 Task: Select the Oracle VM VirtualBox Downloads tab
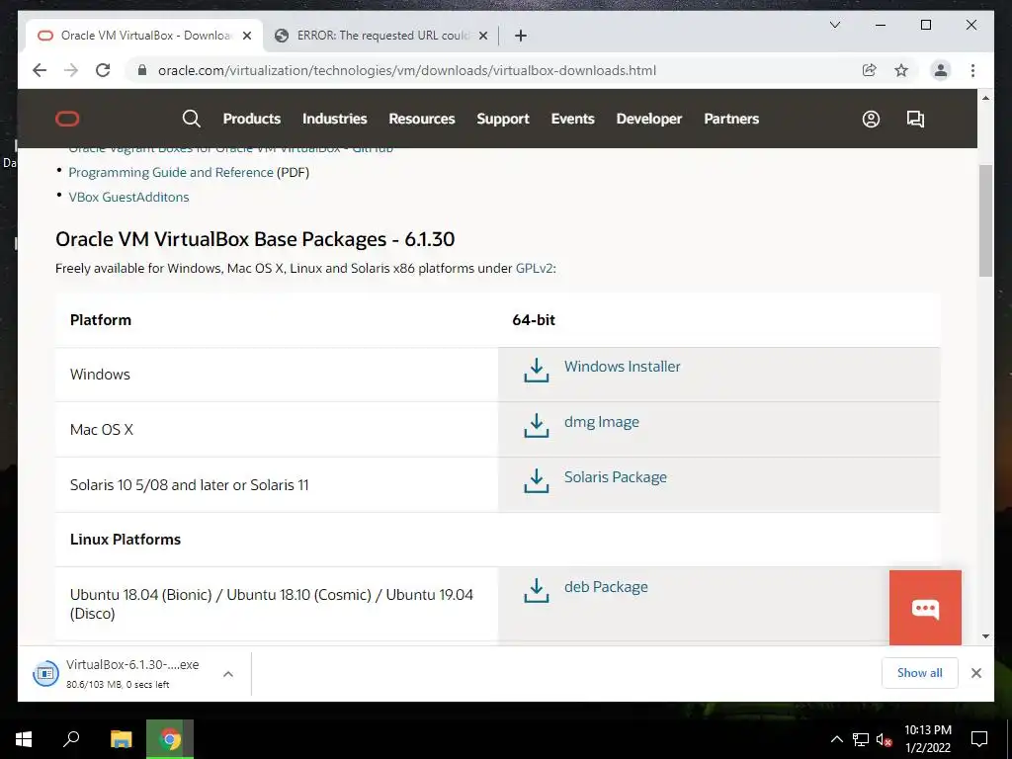click(145, 36)
